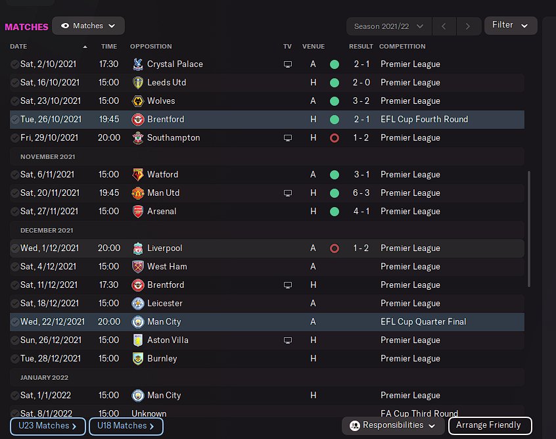Go to the previous season arrow
Screen dimensions: 556x439
pyautogui.click(x=444, y=26)
